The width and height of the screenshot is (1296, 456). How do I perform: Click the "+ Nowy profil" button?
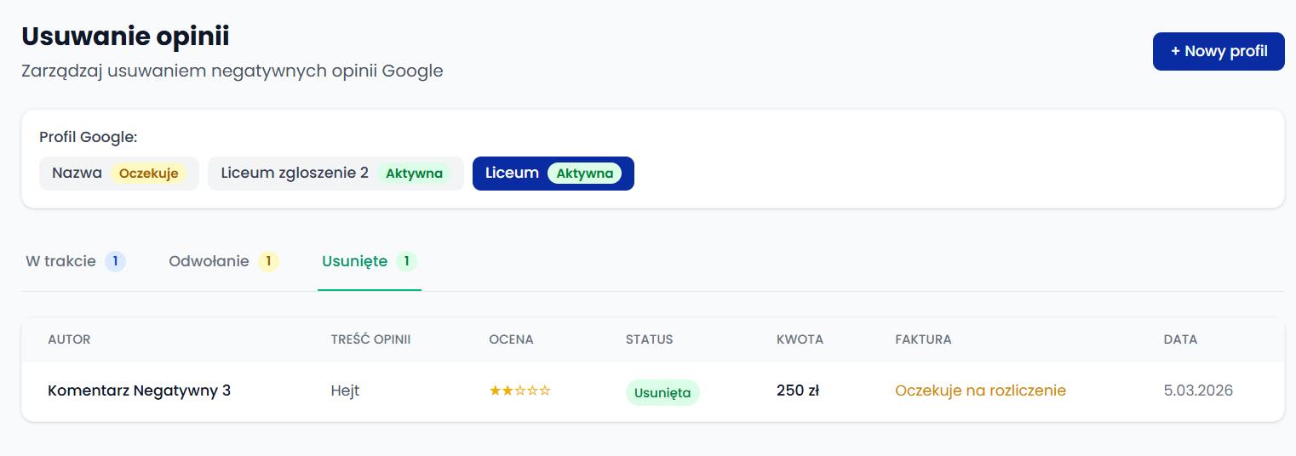point(1218,51)
